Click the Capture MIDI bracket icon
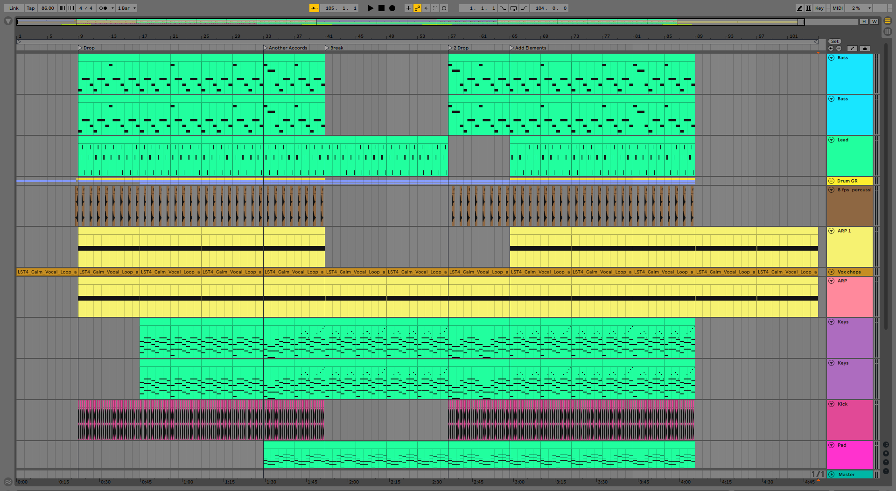Viewport: 896px width, 491px height. click(x=435, y=8)
